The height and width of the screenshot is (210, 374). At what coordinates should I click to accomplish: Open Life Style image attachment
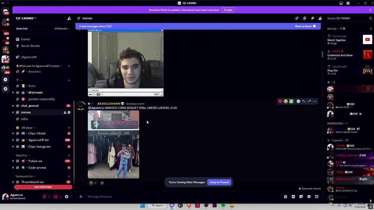113,144
